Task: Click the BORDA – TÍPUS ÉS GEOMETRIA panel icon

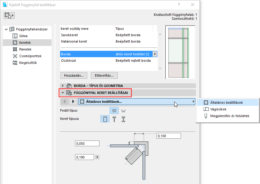Action: point(68,86)
